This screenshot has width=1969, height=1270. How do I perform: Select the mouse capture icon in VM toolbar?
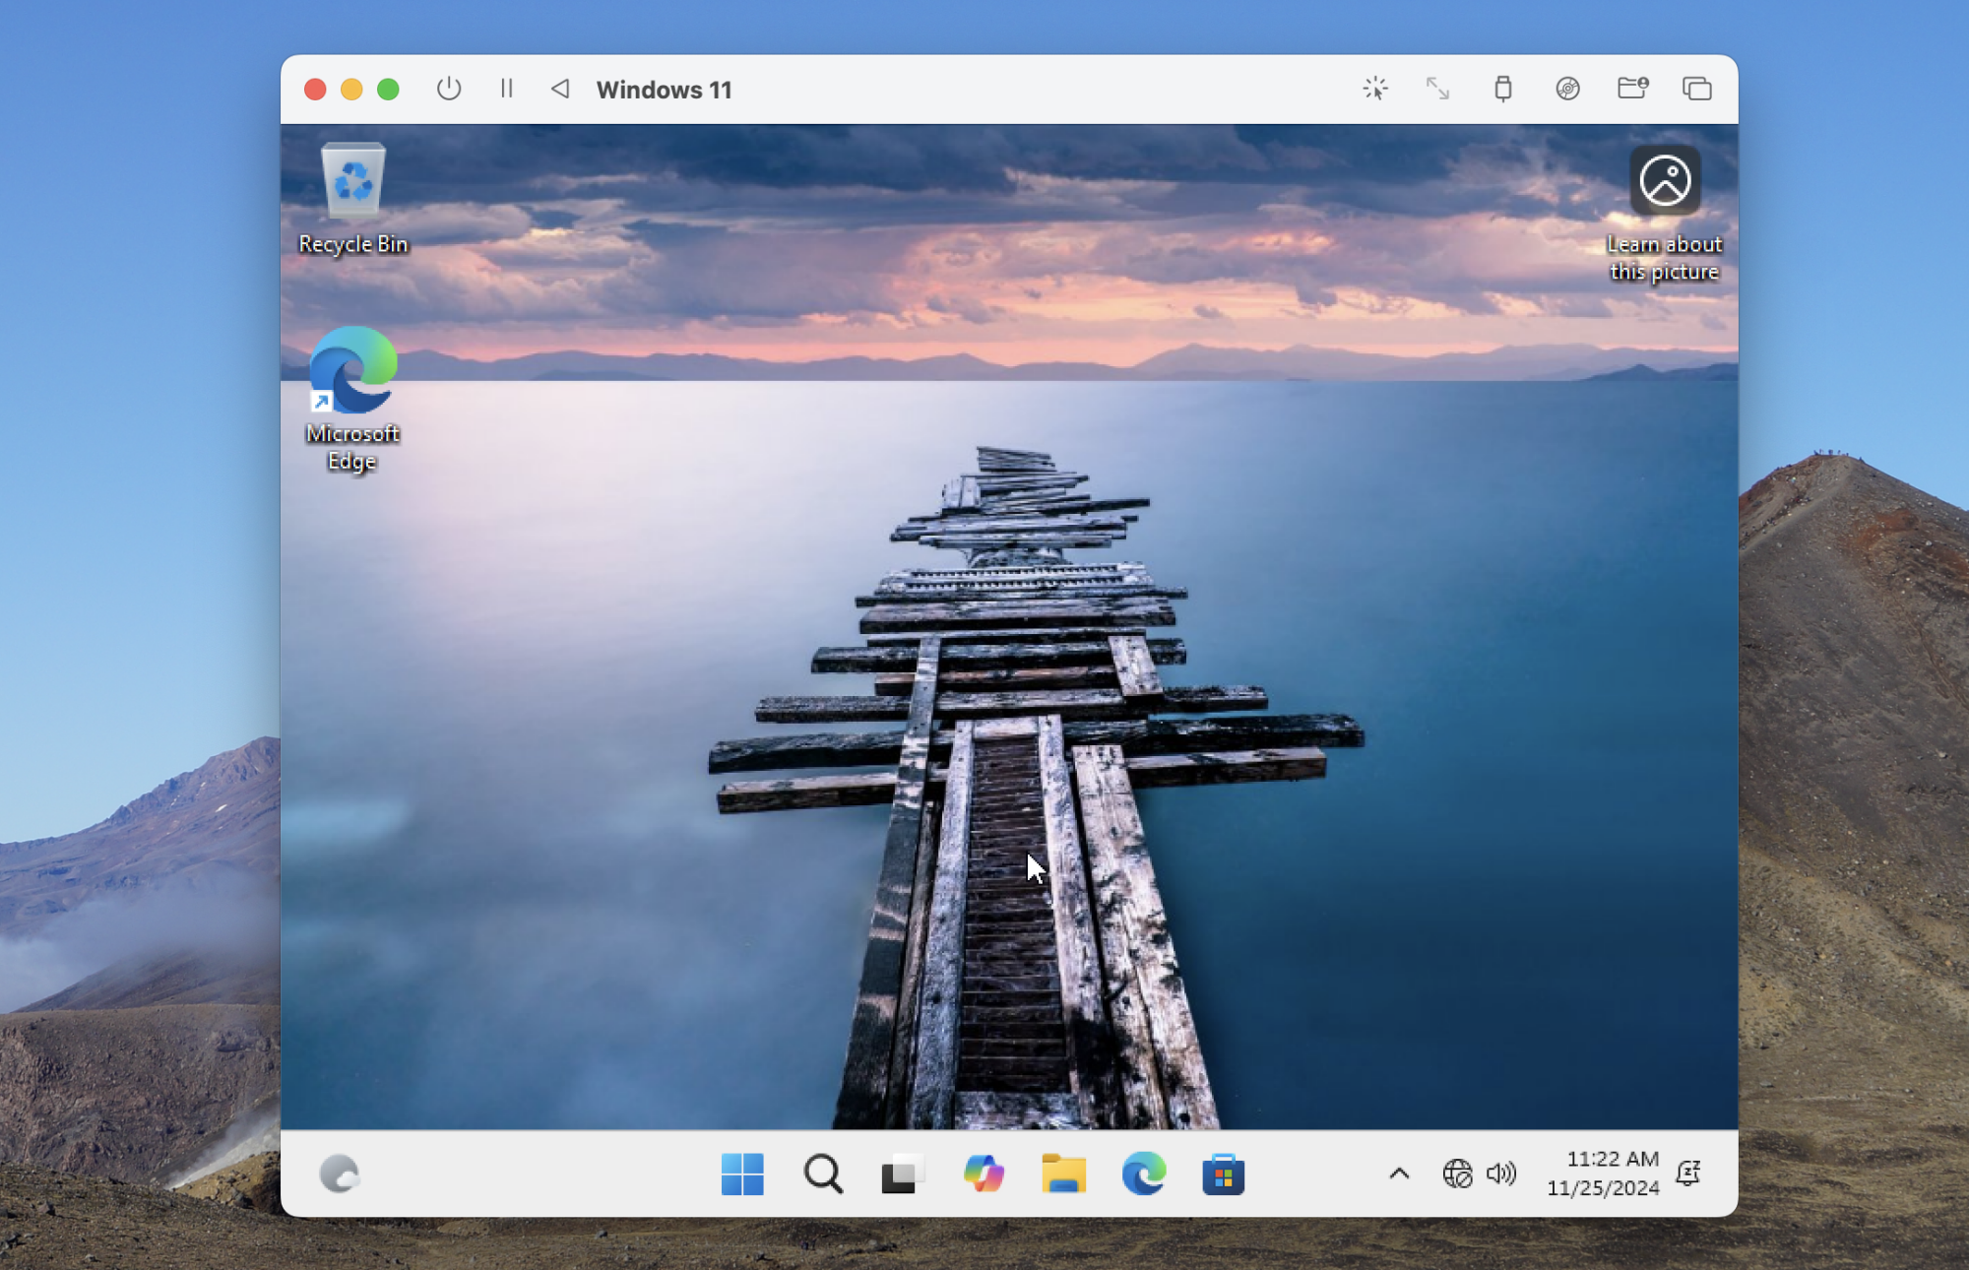click(x=1374, y=89)
